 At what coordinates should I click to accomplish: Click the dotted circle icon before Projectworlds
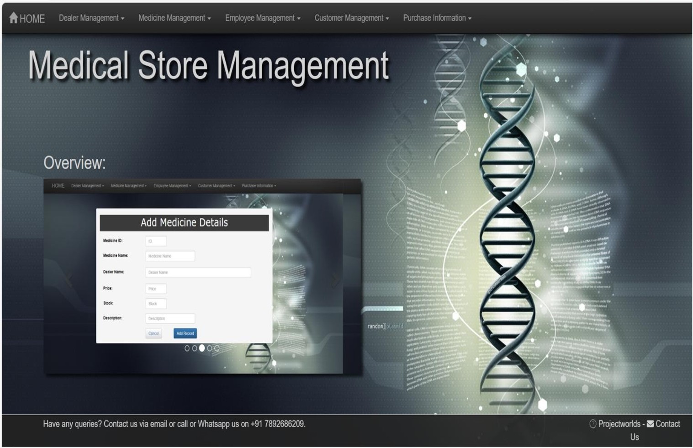point(592,424)
